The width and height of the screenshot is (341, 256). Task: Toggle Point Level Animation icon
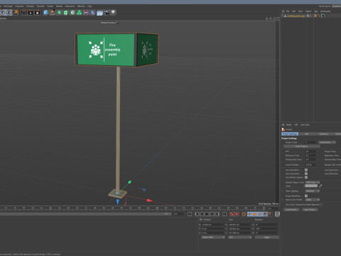270,214
